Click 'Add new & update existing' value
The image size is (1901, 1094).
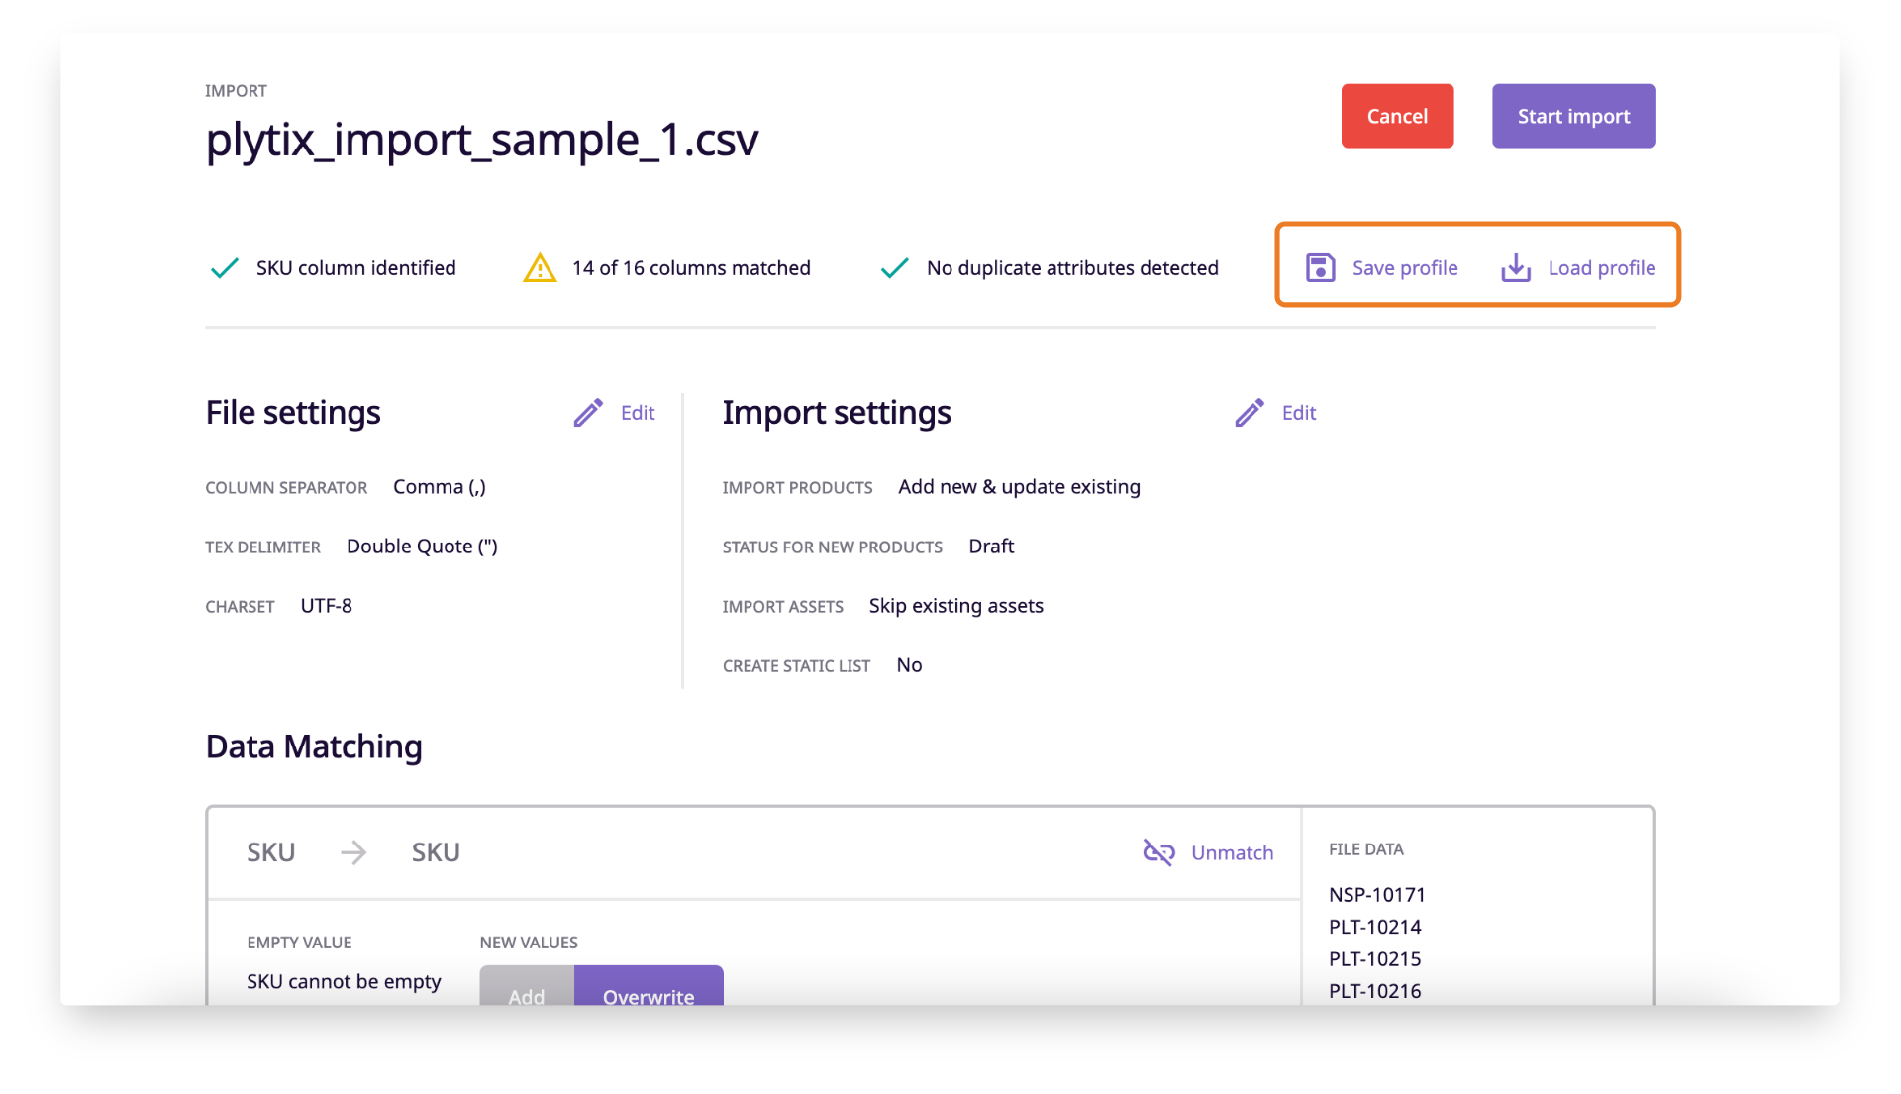pyautogui.click(x=1019, y=487)
